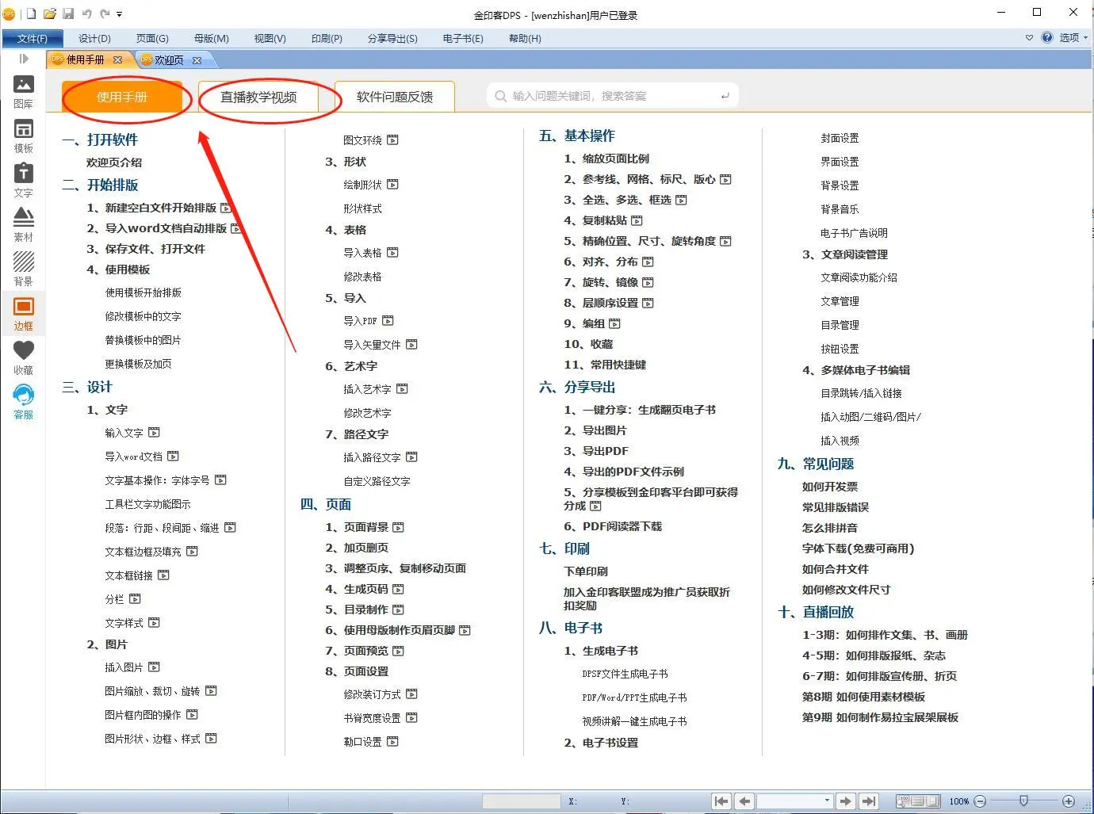Open the 模板 templates sidebar icon
The width and height of the screenshot is (1094, 814).
click(24, 135)
